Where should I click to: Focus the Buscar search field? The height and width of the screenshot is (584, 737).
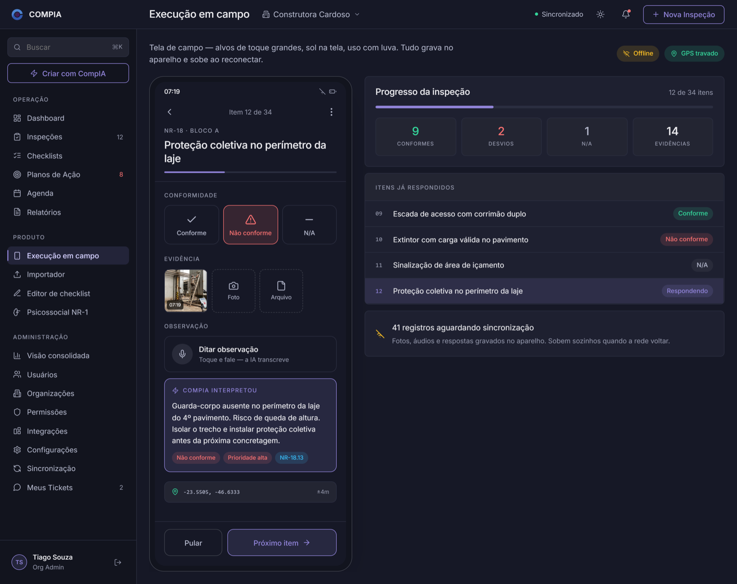(x=68, y=47)
